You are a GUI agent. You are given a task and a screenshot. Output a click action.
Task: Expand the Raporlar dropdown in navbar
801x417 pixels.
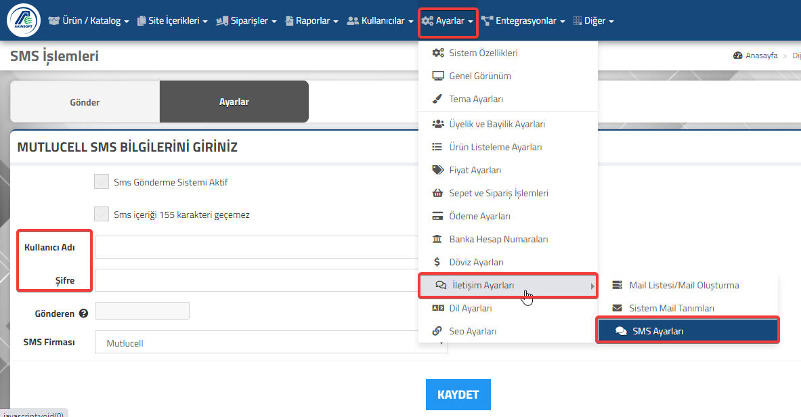click(311, 20)
